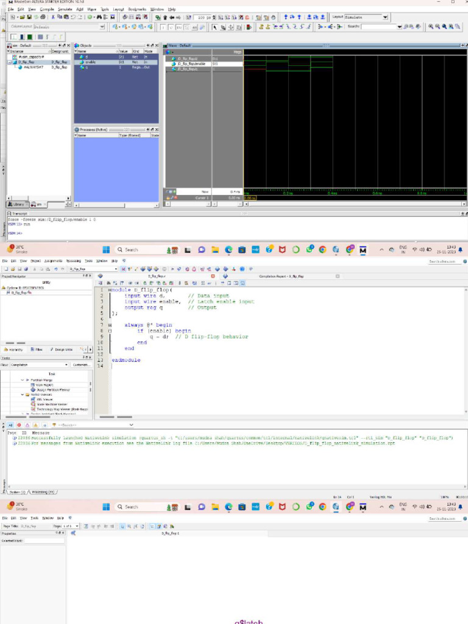Viewport: 468px width, 624px height.
Task: Switch to the Library tab
Action: pyautogui.click(x=18, y=204)
